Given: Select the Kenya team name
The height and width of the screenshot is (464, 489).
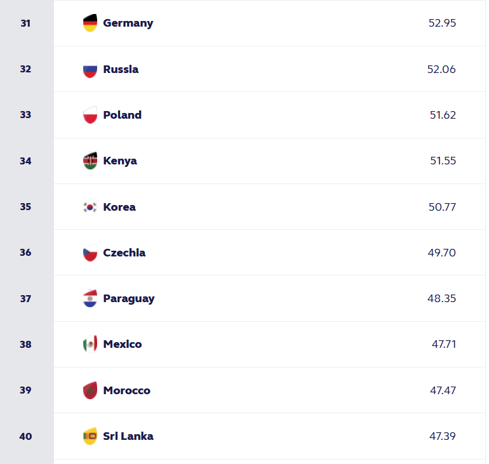Looking at the screenshot, I should [x=120, y=161].
